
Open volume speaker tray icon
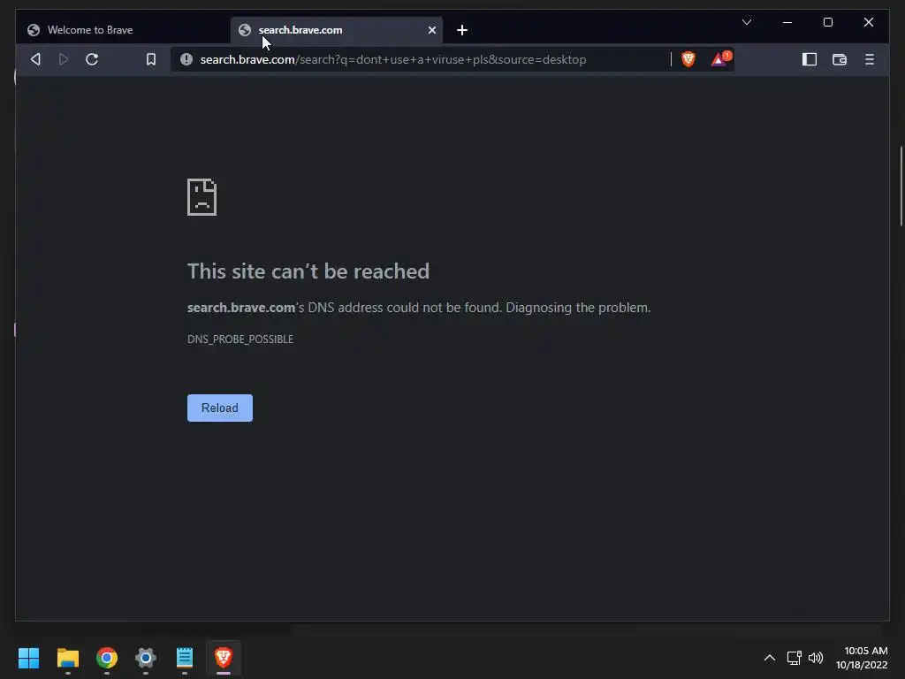816,657
